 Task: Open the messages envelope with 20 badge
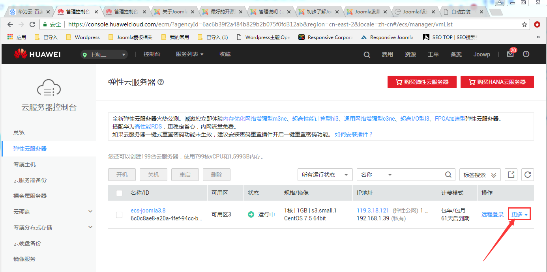pyautogui.click(x=510, y=54)
